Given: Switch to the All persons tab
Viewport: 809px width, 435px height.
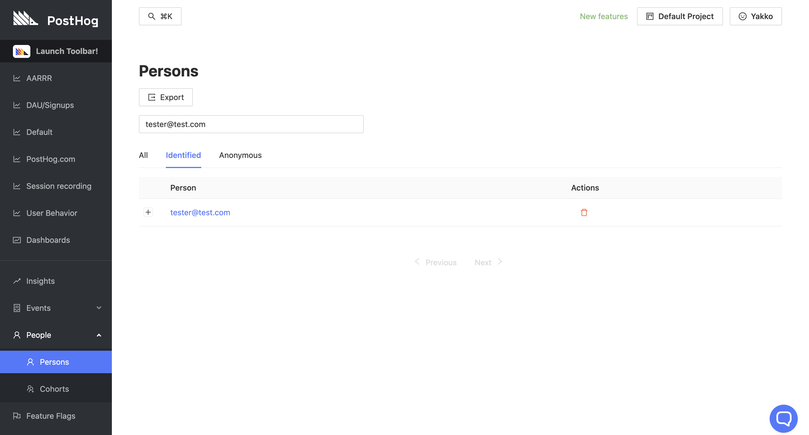Looking at the screenshot, I should (143, 155).
